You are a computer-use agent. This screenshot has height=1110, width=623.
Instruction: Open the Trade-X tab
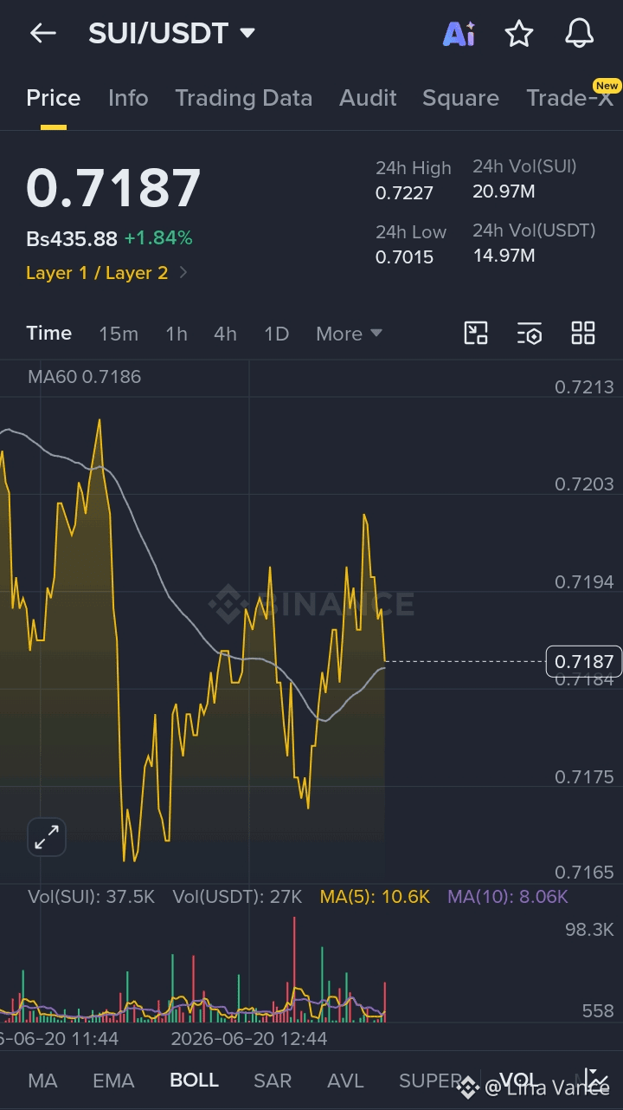coord(570,98)
